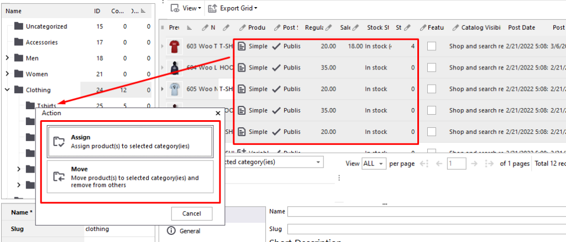This screenshot has width=566, height=242.
Task: Toggle Featured checkbox in the fourth product row with price 35.00
Action: [x=431, y=110]
